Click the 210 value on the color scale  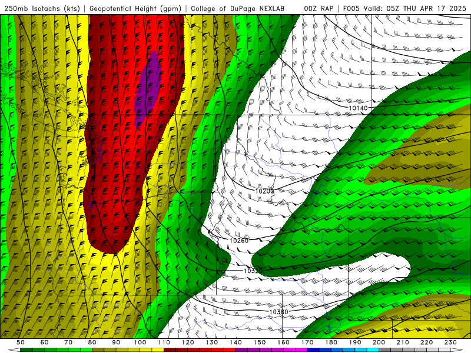pos(403,342)
